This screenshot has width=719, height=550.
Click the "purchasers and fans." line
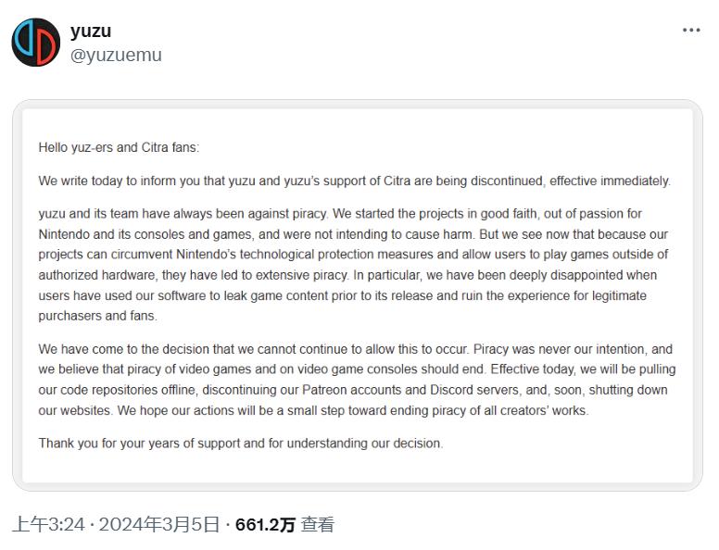pos(98,316)
